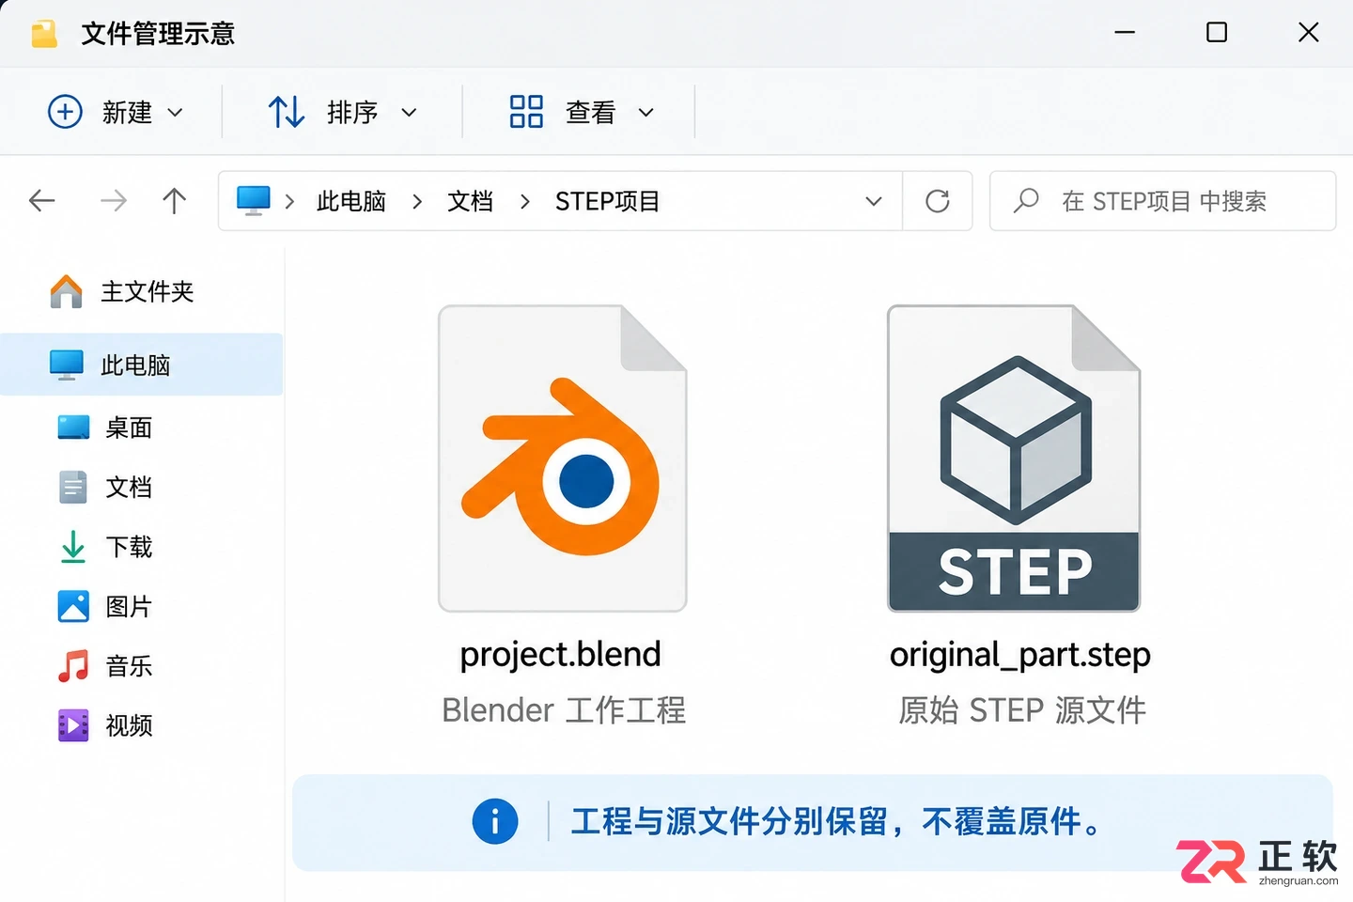Click the blue info icon in banner
Viewport: 1353px width, 902px height.
(495, 821)
